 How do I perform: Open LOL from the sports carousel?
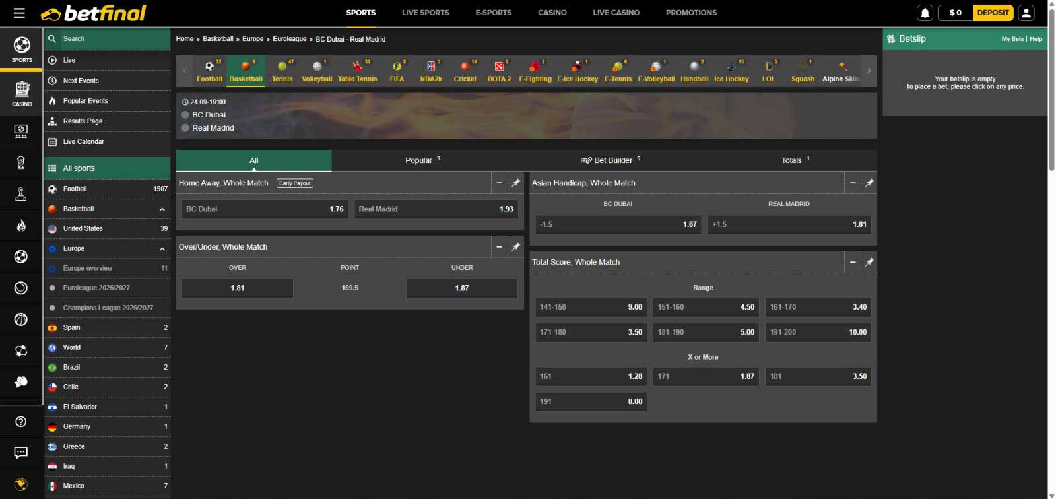pos(769,71)
